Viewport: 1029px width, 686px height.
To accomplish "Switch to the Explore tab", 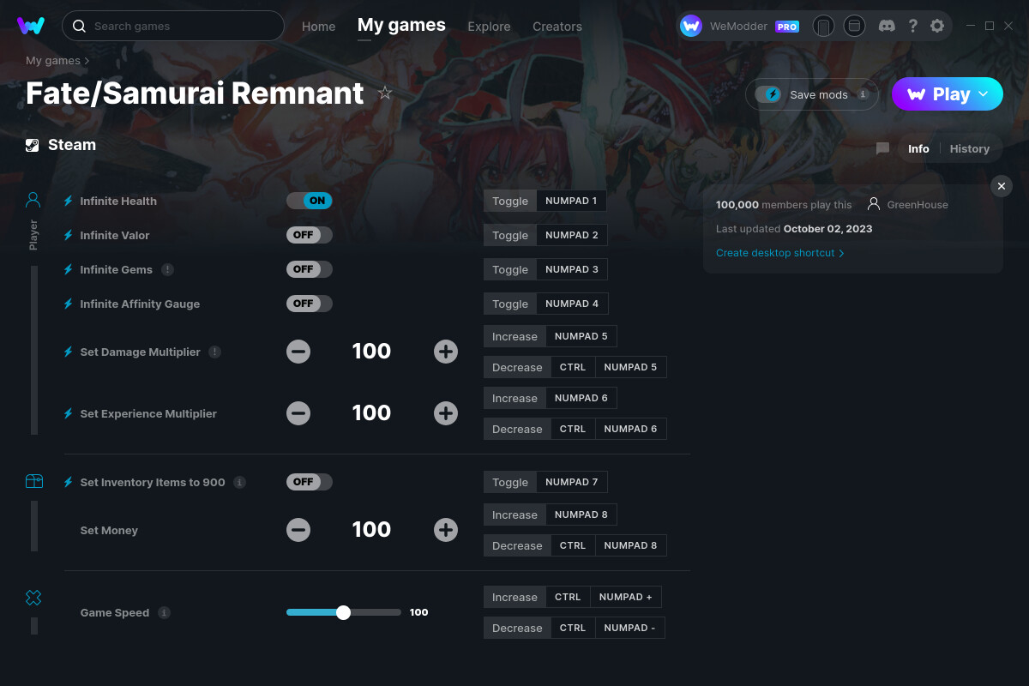I will pos(489,27).
